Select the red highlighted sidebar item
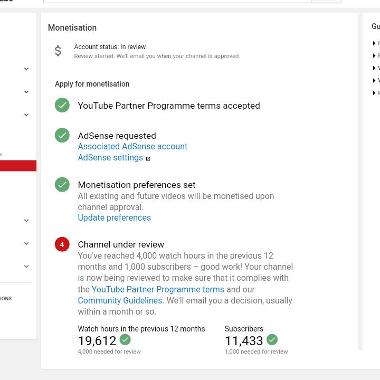 [x=18, y=166]
